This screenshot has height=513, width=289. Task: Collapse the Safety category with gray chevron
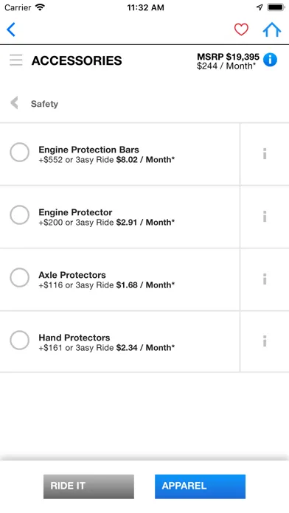[x=14, y=102]
